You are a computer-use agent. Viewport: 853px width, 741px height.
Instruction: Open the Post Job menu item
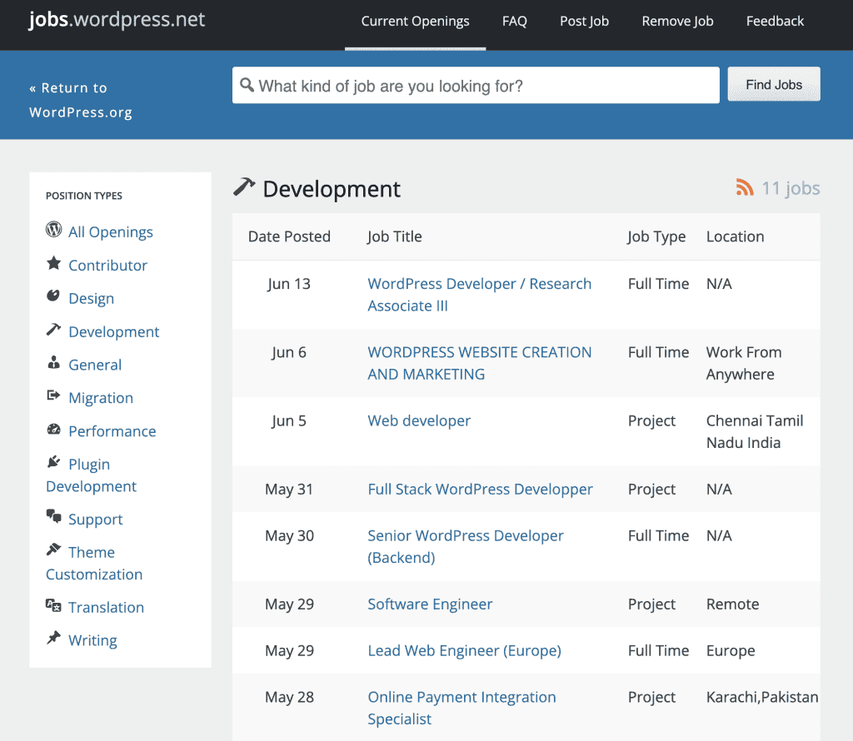click(584, 21)
